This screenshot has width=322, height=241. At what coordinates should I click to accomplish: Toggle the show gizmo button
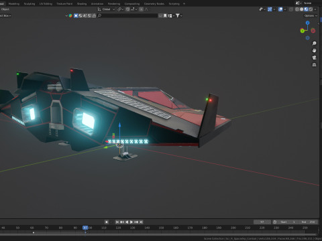[270, 9]
